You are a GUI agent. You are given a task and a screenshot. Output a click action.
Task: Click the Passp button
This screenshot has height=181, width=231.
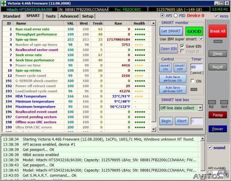[x=217, y=115]
